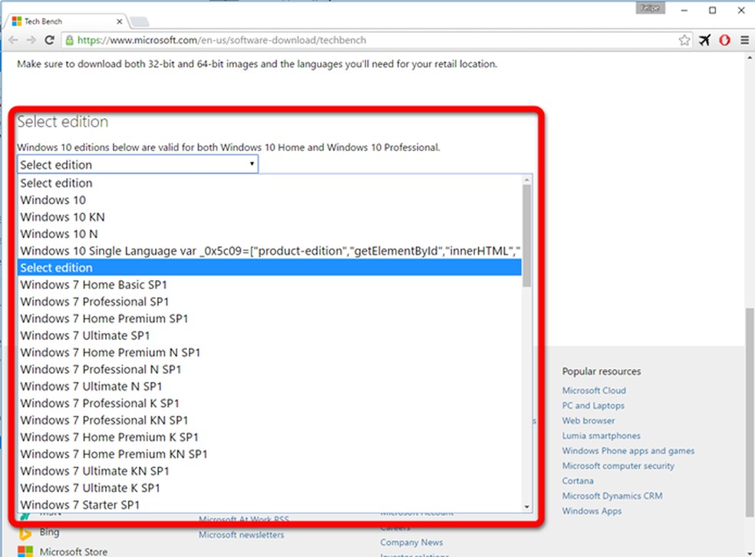This screenshot has height=557, width=755.
Task: Pick Windows 7 Ultimate N SP1
Action: coord(269,387)
